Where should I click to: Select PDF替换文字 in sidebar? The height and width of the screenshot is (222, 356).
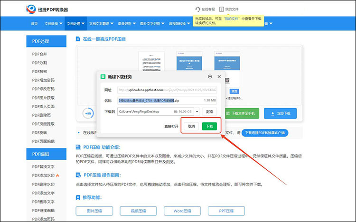[x=43, y=166]
